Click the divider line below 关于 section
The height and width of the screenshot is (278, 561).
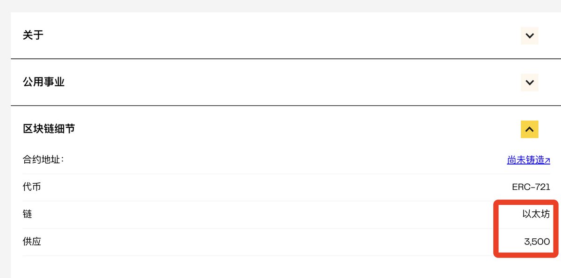(x=280, y=59)
